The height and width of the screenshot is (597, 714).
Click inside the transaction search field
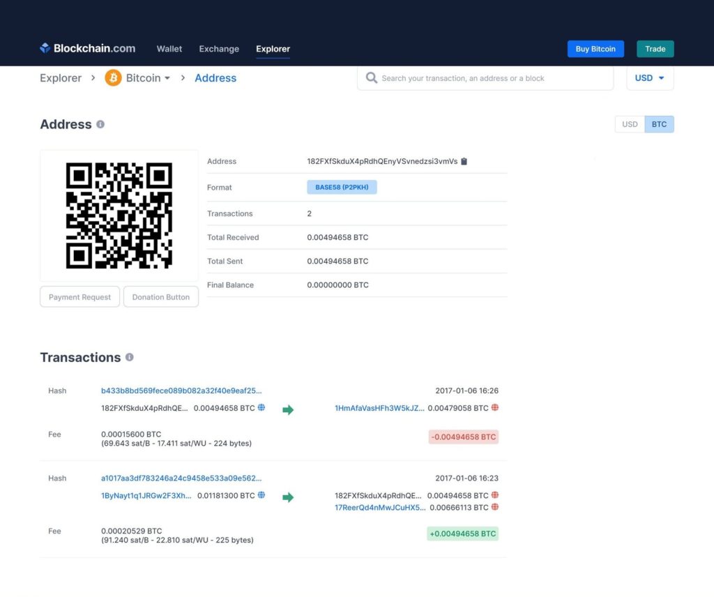click(x=488, y=78)
